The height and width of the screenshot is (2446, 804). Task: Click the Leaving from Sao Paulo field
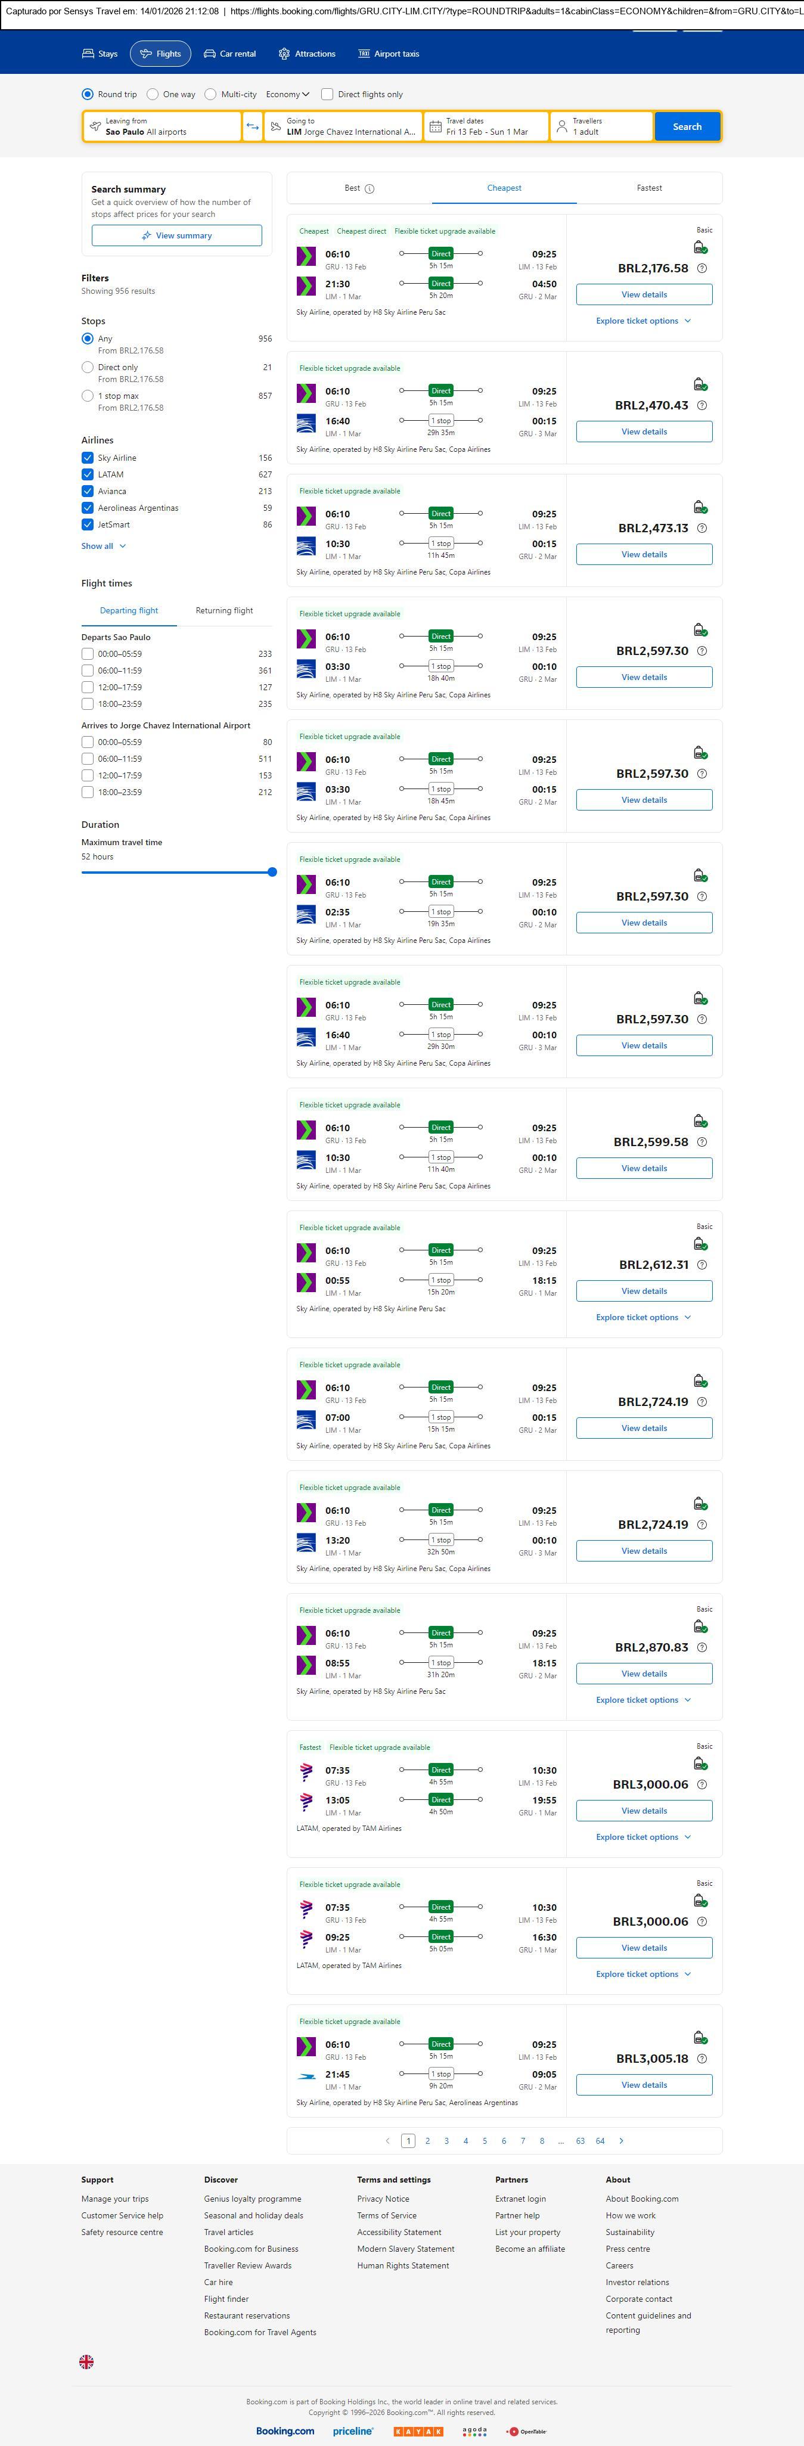pyautogui.click(x=162, y=126)
